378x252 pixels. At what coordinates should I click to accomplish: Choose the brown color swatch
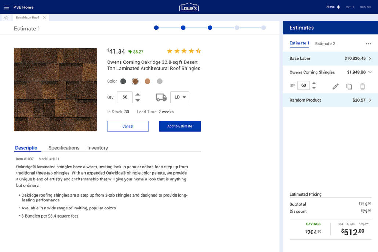click(135, 81)
